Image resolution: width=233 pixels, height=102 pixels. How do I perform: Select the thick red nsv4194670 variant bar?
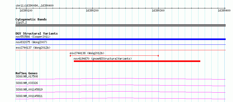(x=137, y=61)
